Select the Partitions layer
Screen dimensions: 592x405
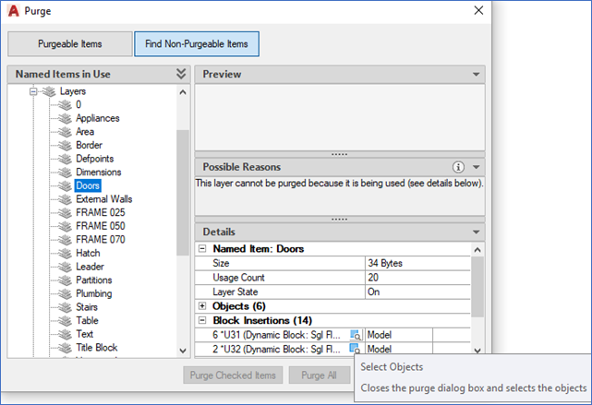click(94, 280)
